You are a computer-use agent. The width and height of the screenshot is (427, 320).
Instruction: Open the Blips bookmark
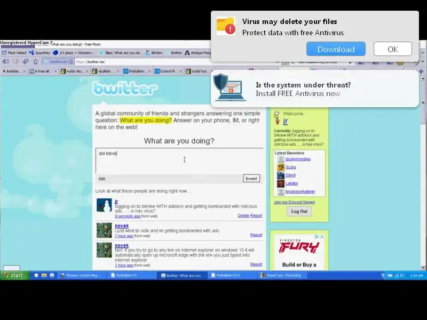(120, 53)
